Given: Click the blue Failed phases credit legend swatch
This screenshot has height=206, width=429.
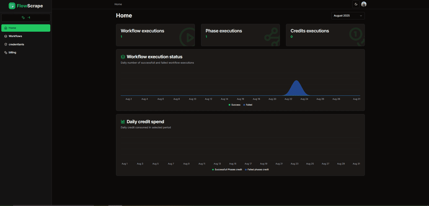Looking at the screenshot, I should pos(246,170).
